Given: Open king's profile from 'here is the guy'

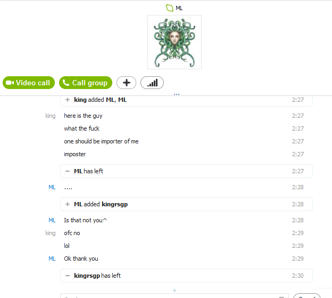Looking at the screenshot, I should (51, 116).
